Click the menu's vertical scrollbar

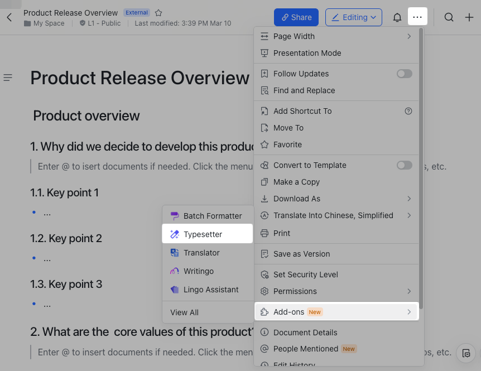[421, 167]
